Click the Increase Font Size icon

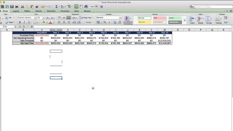(48, 18)
